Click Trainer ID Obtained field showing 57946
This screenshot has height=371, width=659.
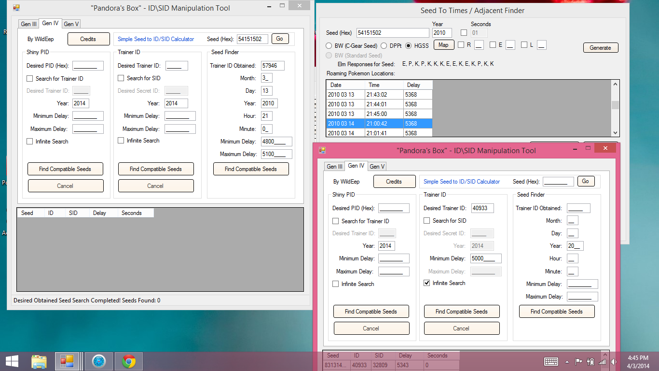pyautogui.click(x=273, y=66)
